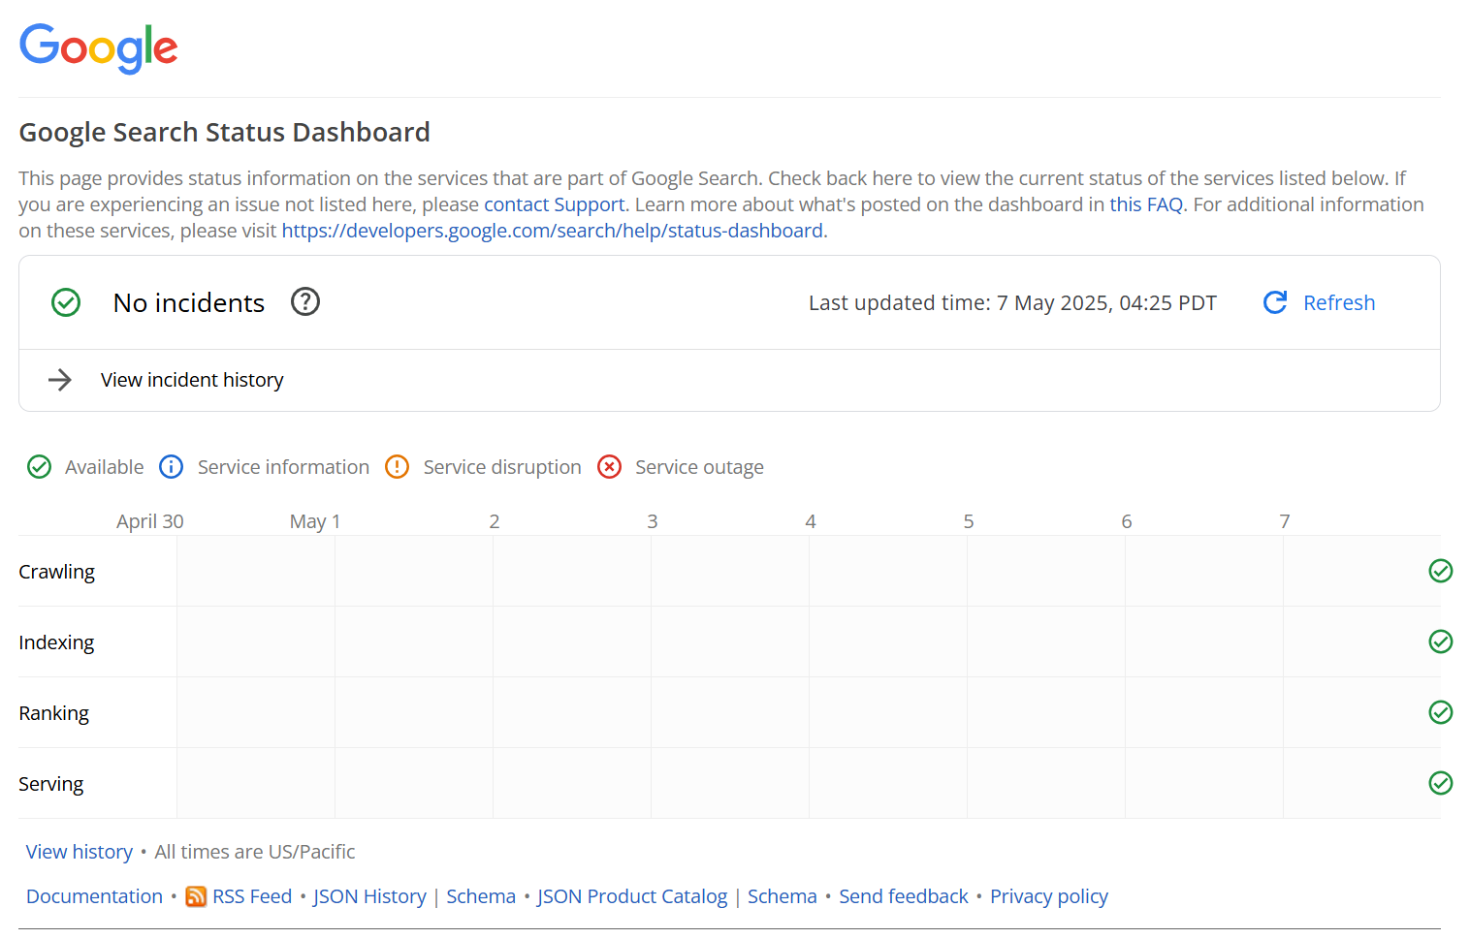This screenshot has width=1470, height=939.
Task: Click the RSS feed orange icon
Action: point(196,896)
